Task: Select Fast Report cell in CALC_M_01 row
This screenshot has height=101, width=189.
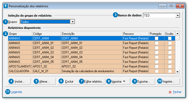Action: (135, 71)
